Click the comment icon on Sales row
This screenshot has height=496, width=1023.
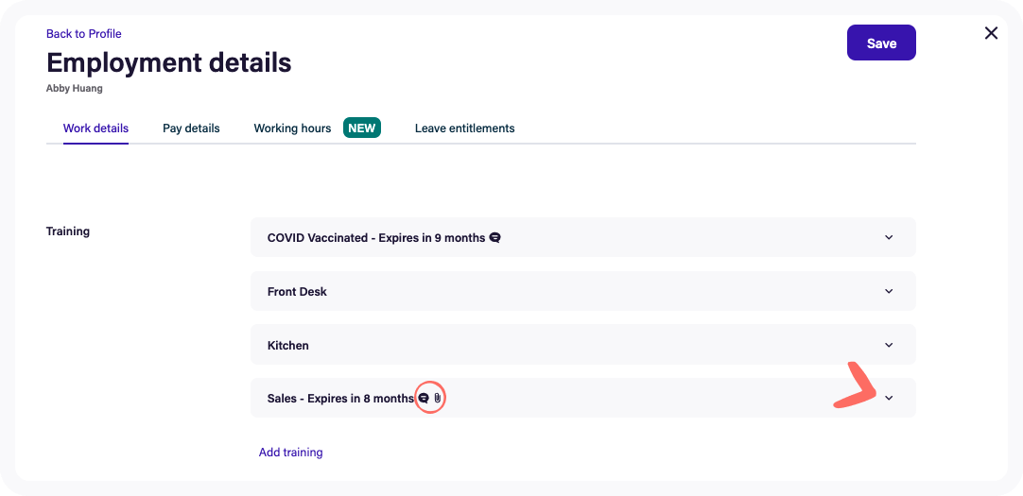pos(424,399)
